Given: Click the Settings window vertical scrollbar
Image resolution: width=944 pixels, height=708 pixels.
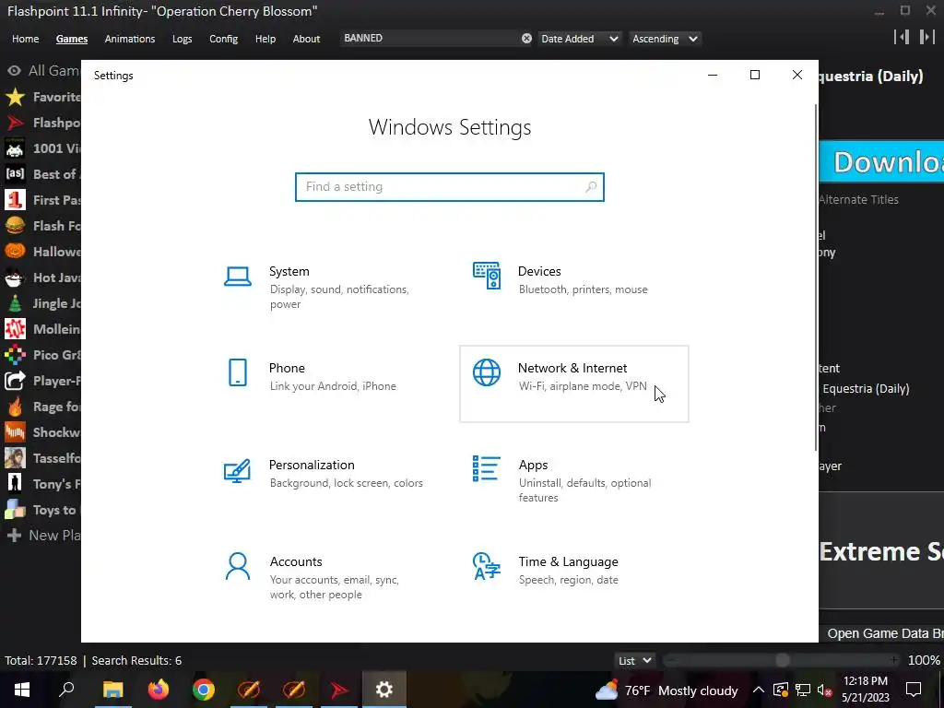Looking at the screenshot, I should [x=816, y=277].
